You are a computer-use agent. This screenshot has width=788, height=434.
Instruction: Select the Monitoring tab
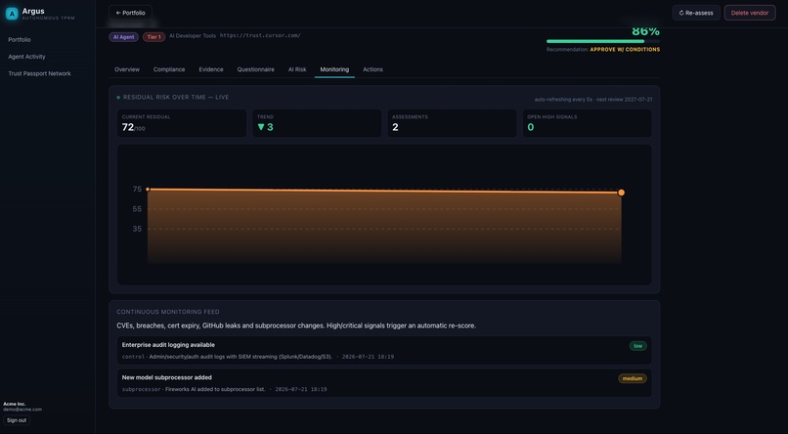(x=334, y=69)
